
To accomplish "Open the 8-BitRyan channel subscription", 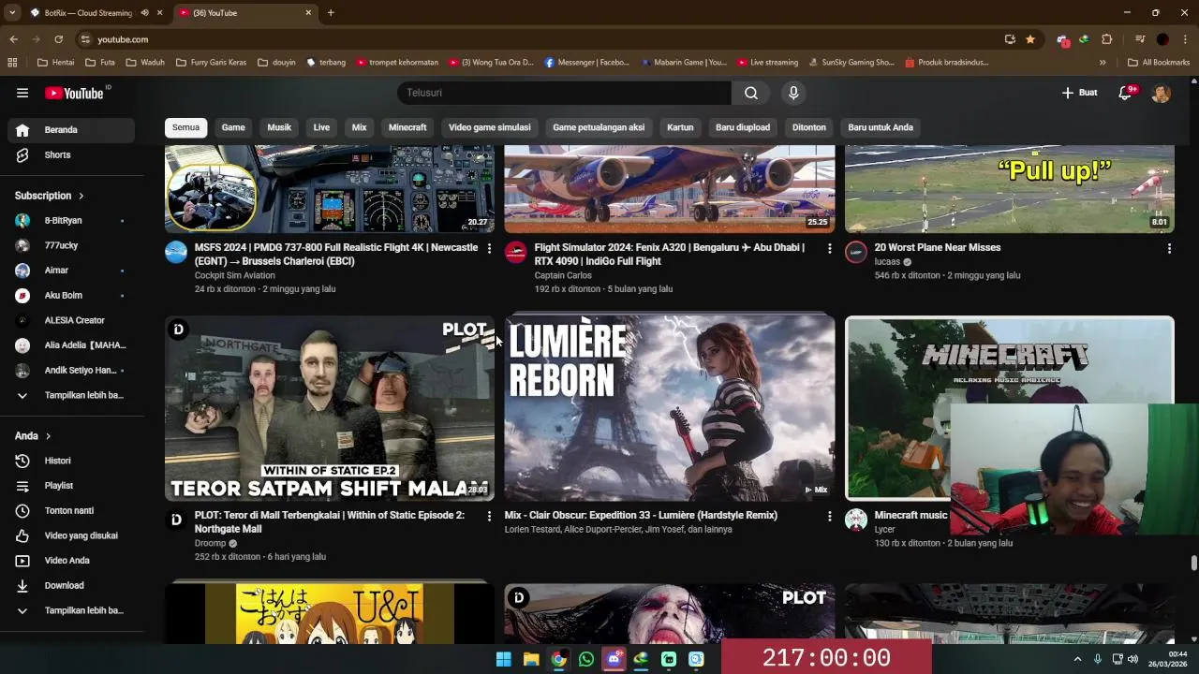I will pos(71,221).
